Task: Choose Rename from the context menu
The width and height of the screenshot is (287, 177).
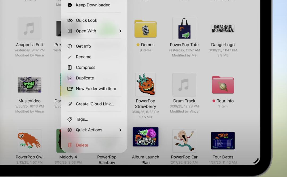Action: pyautogui.click(x=94, y=57)
